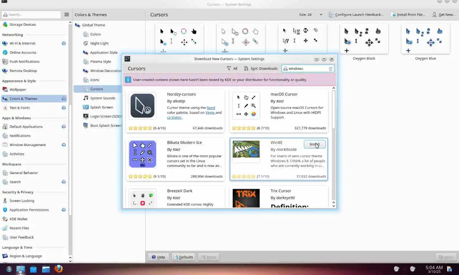Expand Window Management arrow indicator
The width and height of the screenshot is (459, 275).
pos(63,145)
